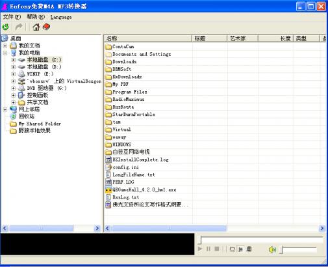Open the 文件(F) menu
The width and height of the screenshot is (328, 267).
point(12,17)
